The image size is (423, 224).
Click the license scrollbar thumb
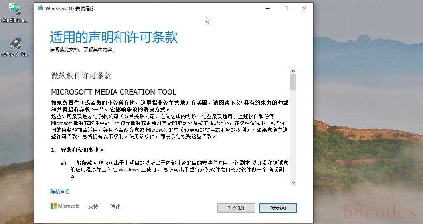pos(293,82)
